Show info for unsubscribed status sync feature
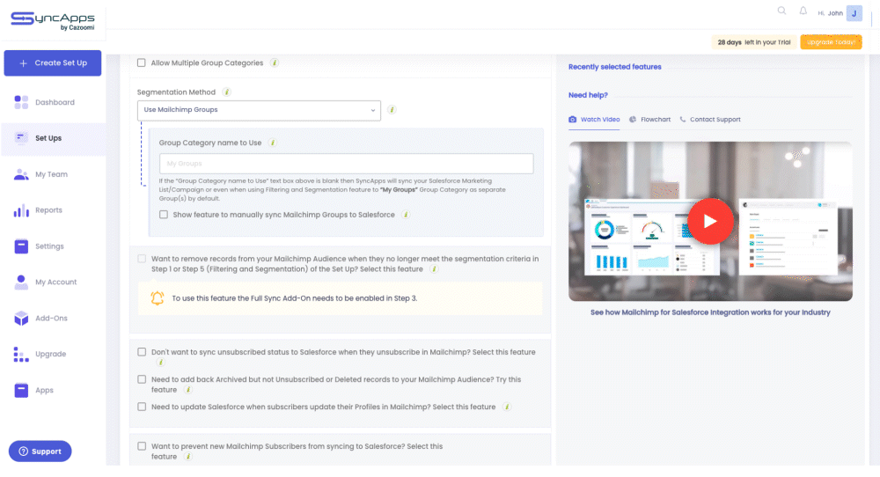The image size is (880, 477). [160, 363]
